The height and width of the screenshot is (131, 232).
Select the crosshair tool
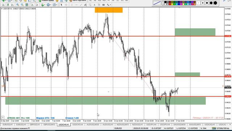[66, 5]
